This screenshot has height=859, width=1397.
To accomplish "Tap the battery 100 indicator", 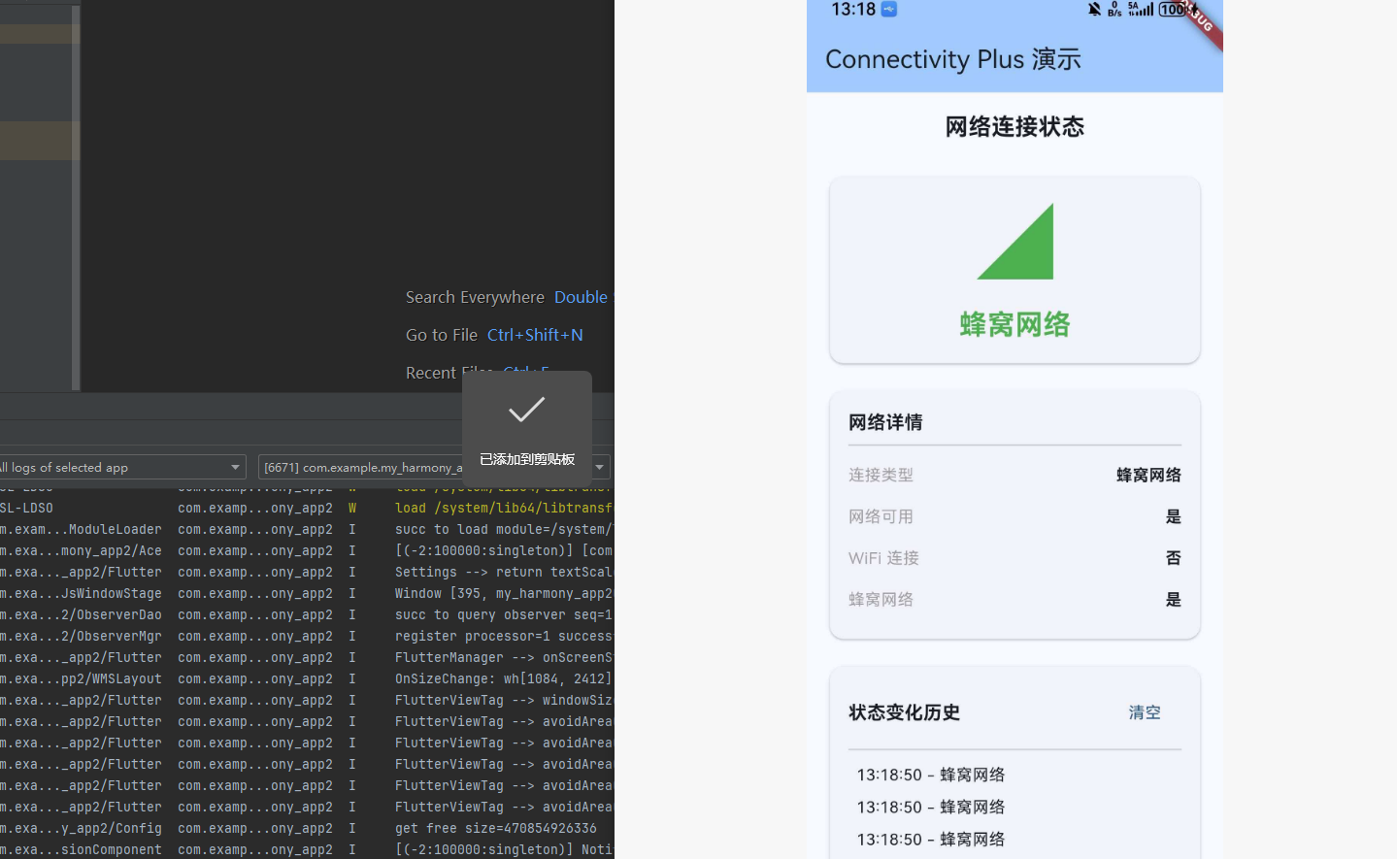I will coord(1173,9).
